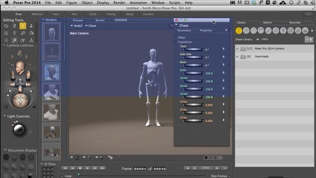The width and height of the screenshot is (316, 178).
Task: Open the Materials library category
Action: 298,31
